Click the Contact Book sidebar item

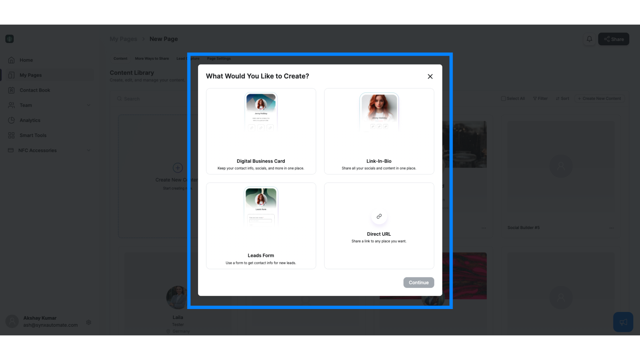35,90
